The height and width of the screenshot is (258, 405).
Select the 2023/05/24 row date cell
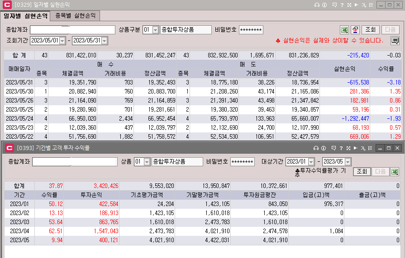(19, 118)
